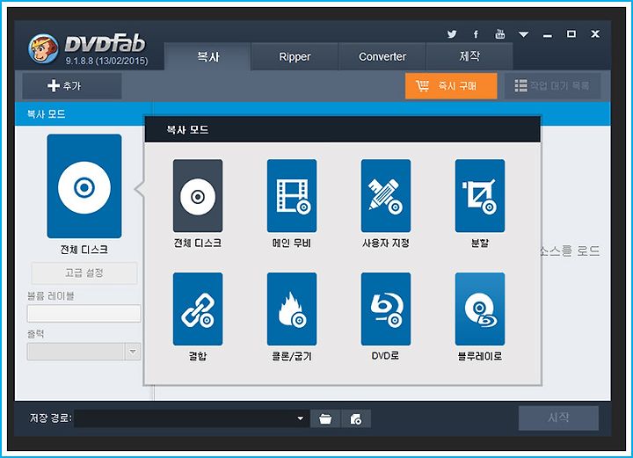Open the Twitter link icon
Image resolution: width=633 pixels, height=458 pixels.
pyautogui.click(x=452, y=34)
